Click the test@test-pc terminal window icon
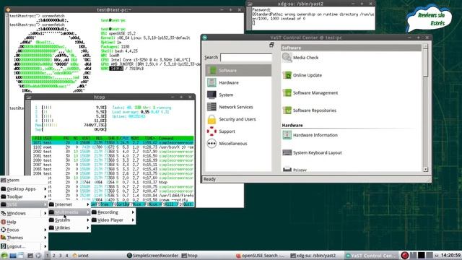The height and width of the screenshot is (260, 462). coord(8,9)
